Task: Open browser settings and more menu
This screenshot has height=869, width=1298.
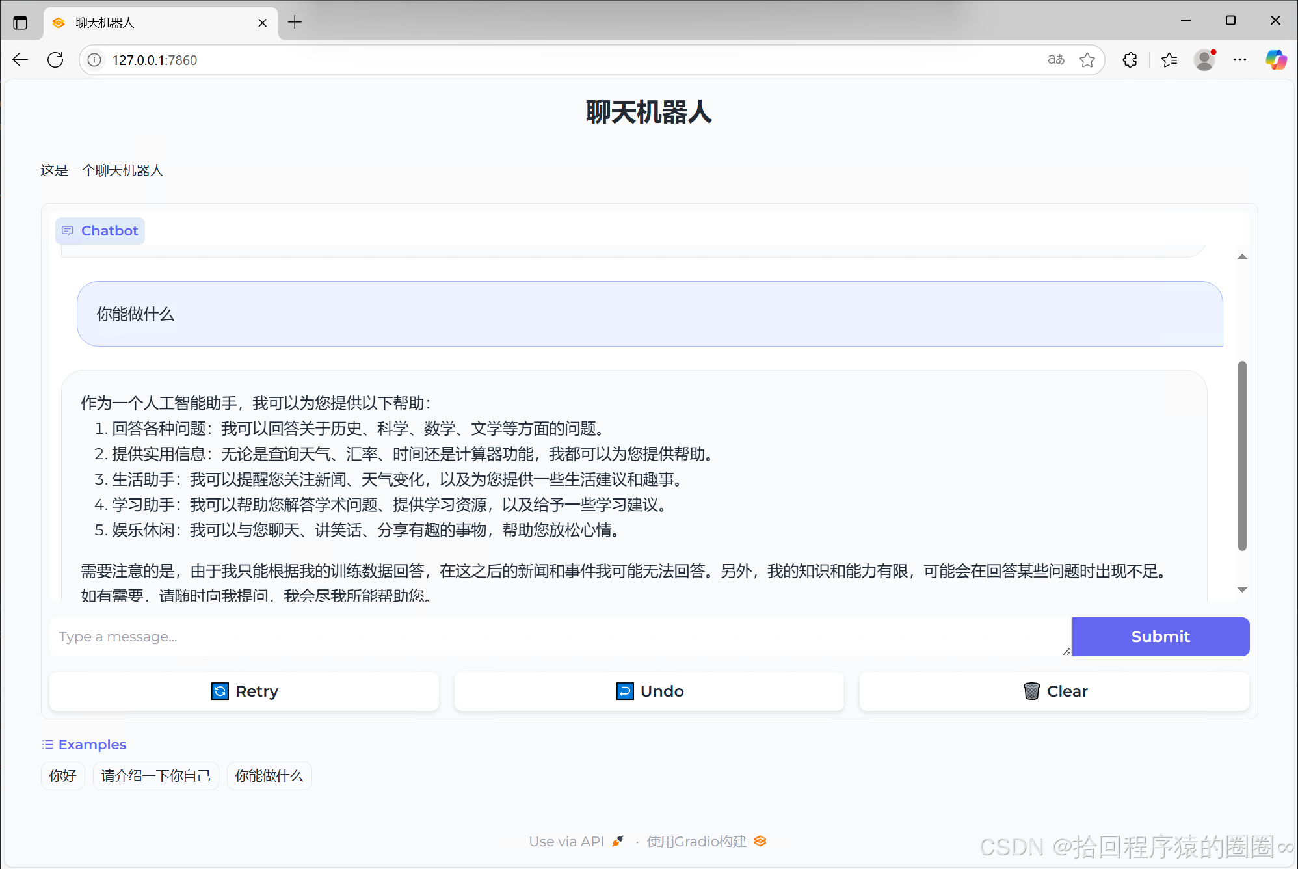Action: 1240,60
